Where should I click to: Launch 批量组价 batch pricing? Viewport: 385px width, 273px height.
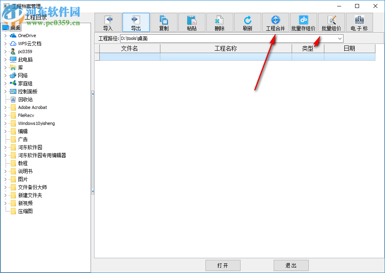tap(331, 22)
